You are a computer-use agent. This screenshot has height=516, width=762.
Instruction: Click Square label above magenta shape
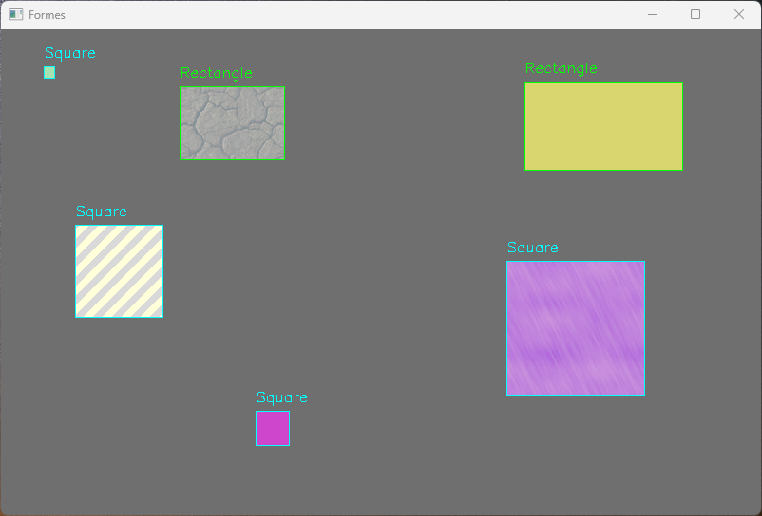[282, 397]
